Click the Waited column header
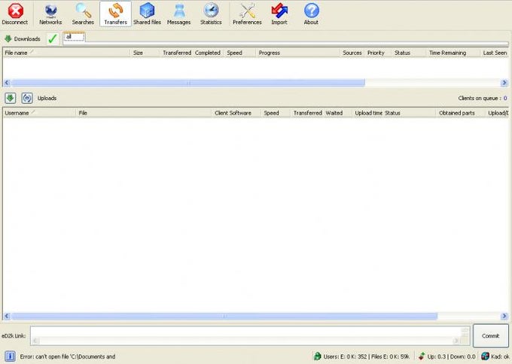The image size is (512, 364). (x=338, y=113)
